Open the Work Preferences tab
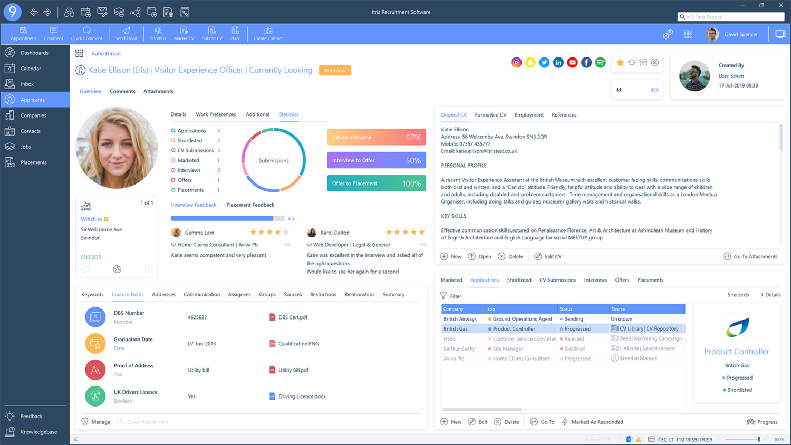The height and width of the screenshot is (445, 791). (216, 114)
